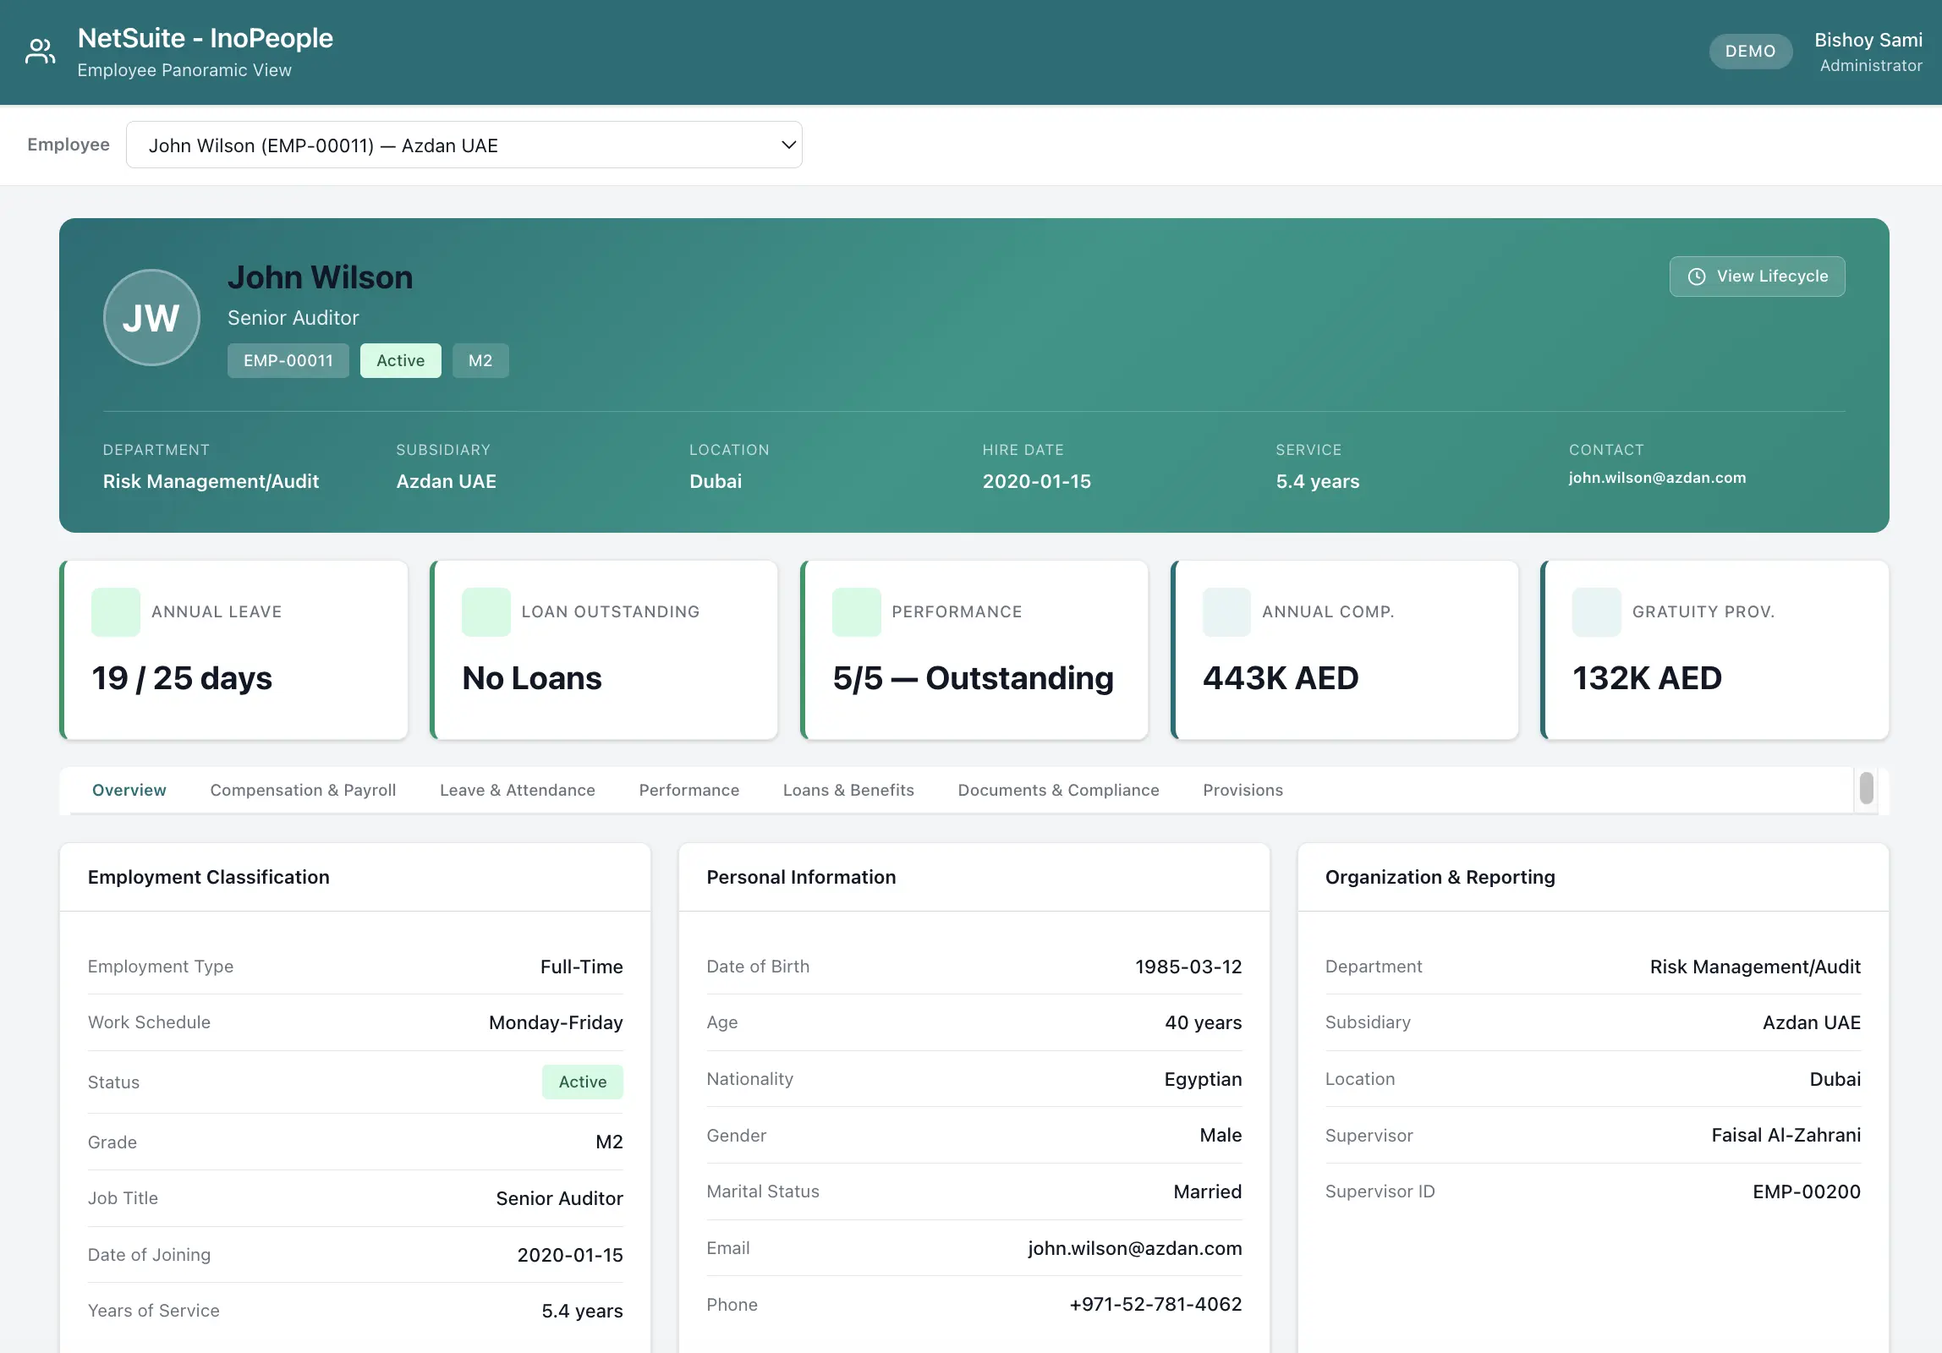This screenshot has width=1942, height=1353.
Task: Click the 5.4 years service value in banner
Action: pos(1318,481)
